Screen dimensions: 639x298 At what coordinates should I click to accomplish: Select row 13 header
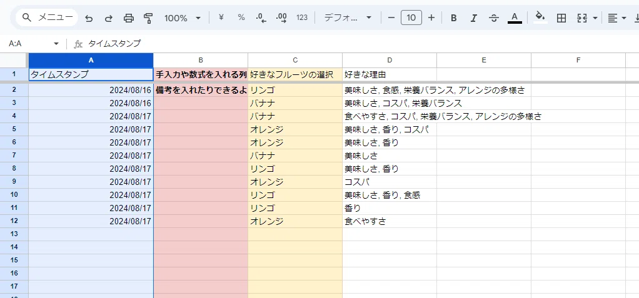[x=14, y=234]
